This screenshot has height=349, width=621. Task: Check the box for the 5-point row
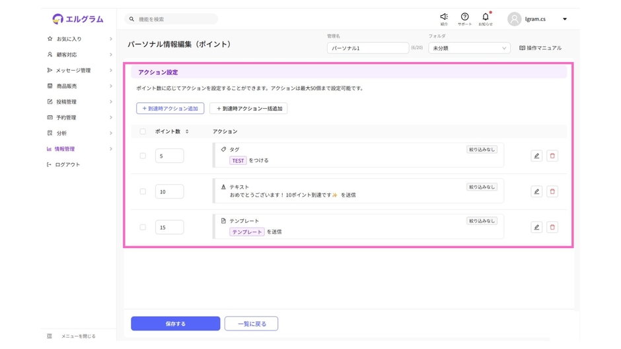(x=143, y=156)
